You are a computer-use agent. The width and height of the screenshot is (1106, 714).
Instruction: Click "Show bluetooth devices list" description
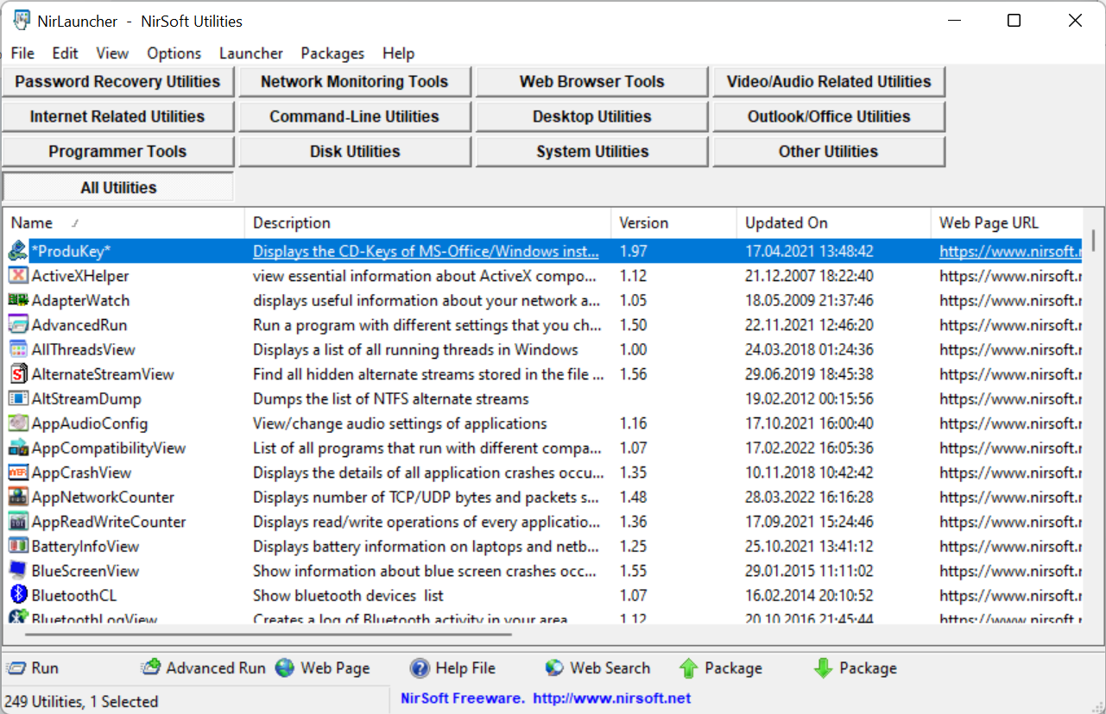[x=349, y=596]
